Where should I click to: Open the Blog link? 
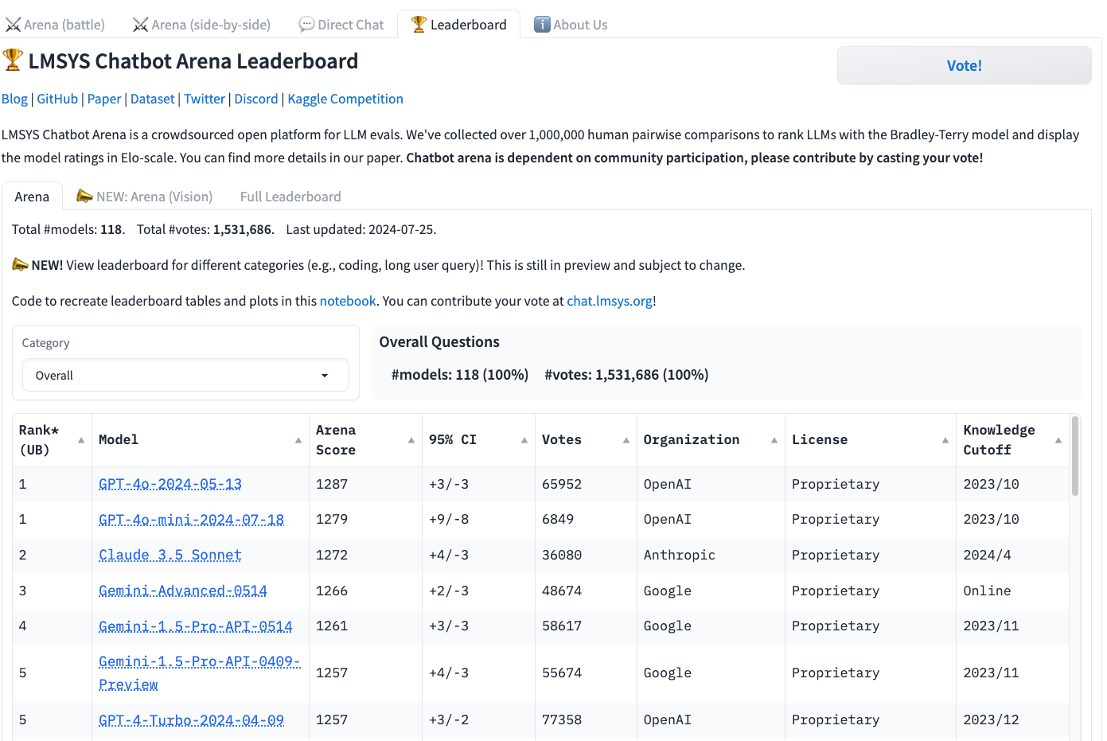tap(14, 99)
